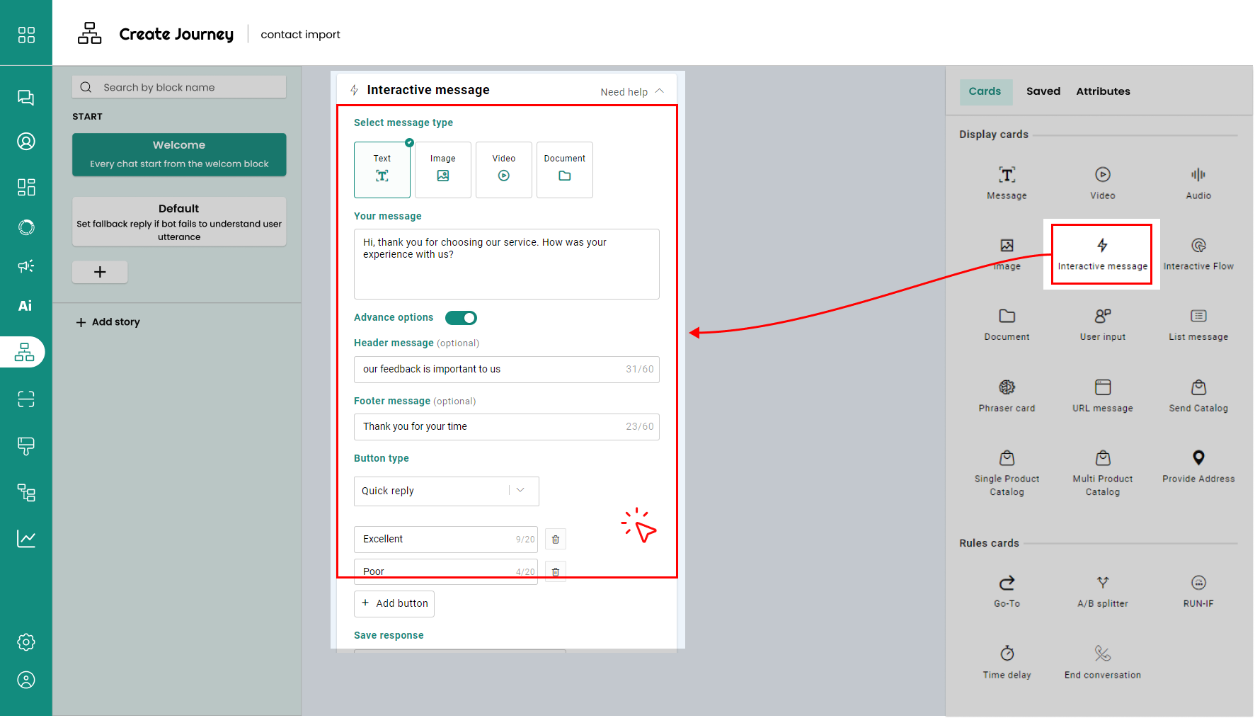The height and width of the screenshot is (718, 1255).
Task: Pick the Send Catalog card
Action: coord(1198,395)
